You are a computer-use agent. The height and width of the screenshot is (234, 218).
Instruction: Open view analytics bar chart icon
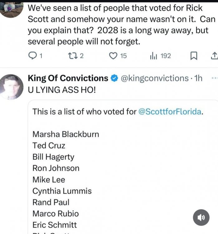pos(153,56)
